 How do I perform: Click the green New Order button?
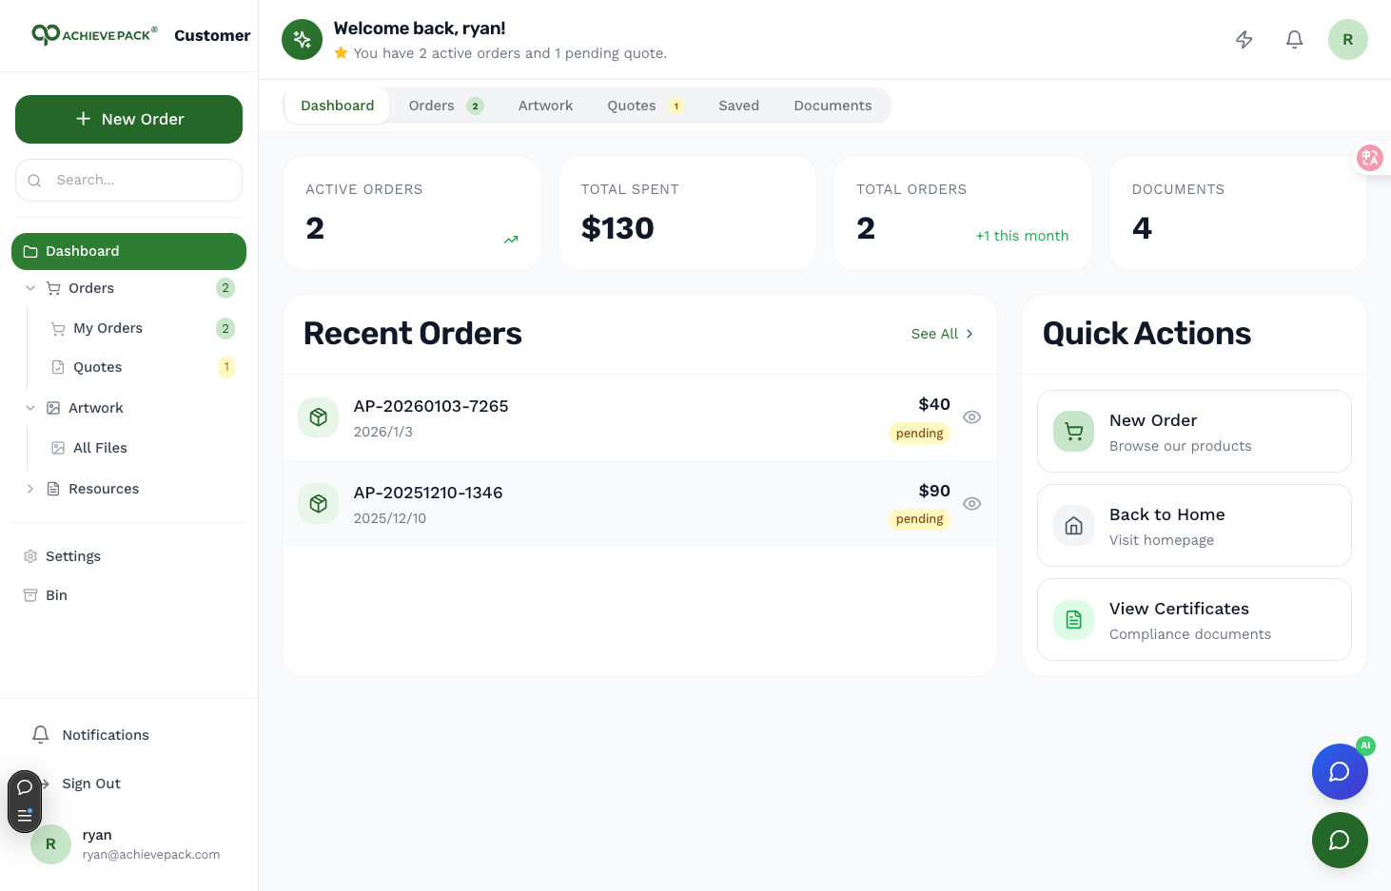click(x=128, y=119)
